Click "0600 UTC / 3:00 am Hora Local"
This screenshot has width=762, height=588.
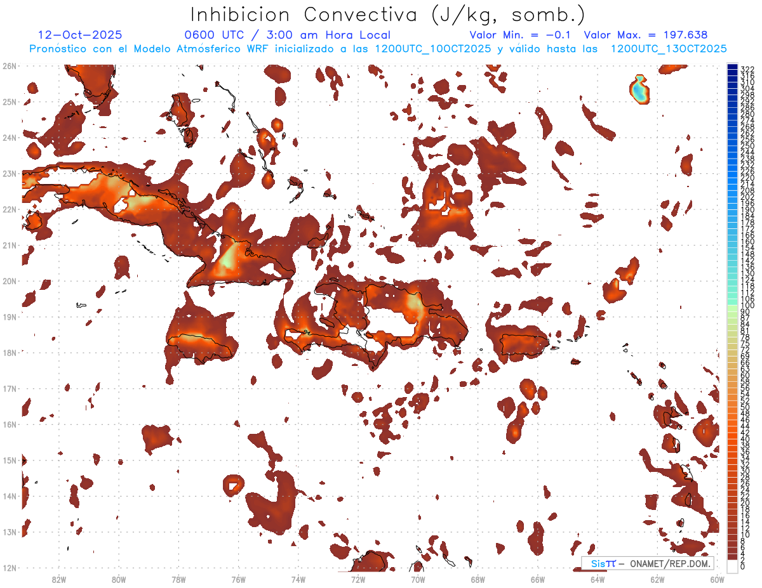click(x=287, y=36)
